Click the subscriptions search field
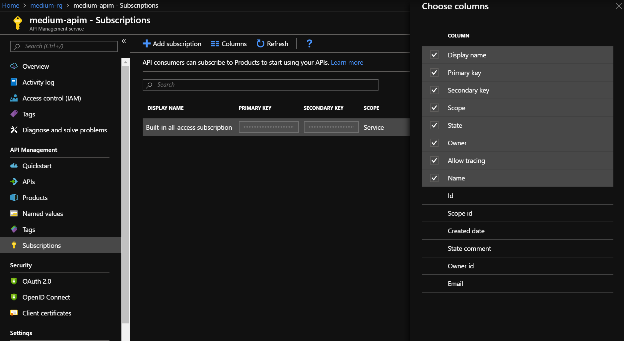Viewport: 624px width, 341px height. pos(260,85)
